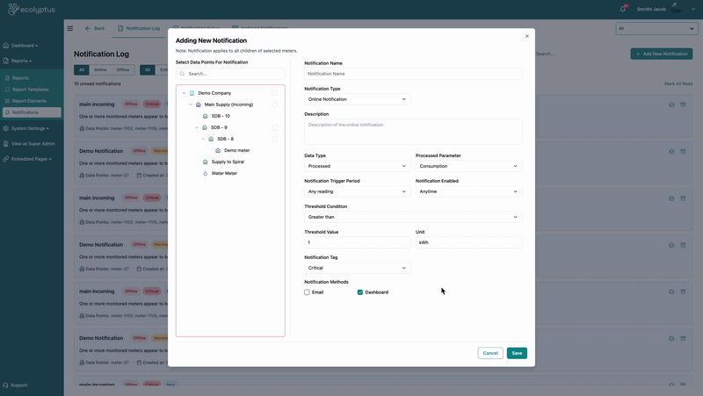Click the Support headset icon
The image size is (703, 396).
(x=5, y=385)
